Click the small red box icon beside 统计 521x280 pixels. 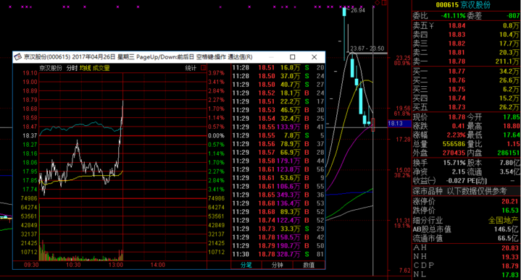204,68
